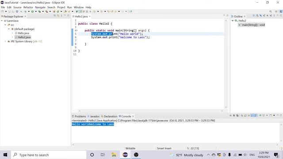Click Remove Launch icon in Console toolbar
This screenshot has height=159, width=283.
(x=234, y=115)
